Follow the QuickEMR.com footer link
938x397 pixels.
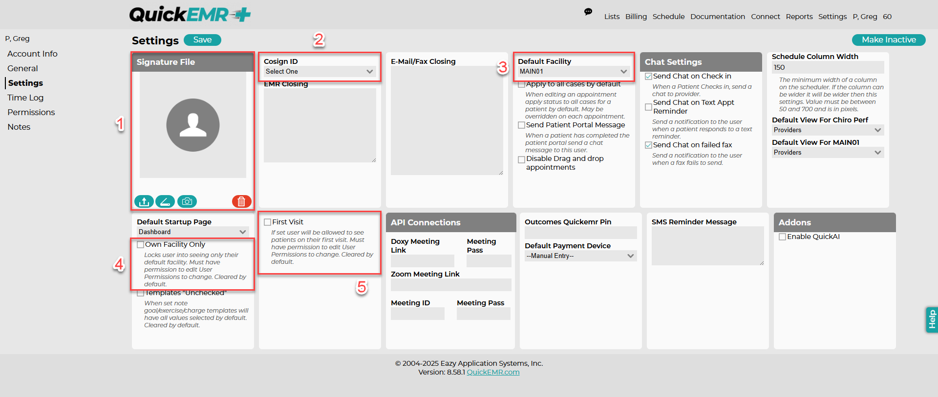493,372
